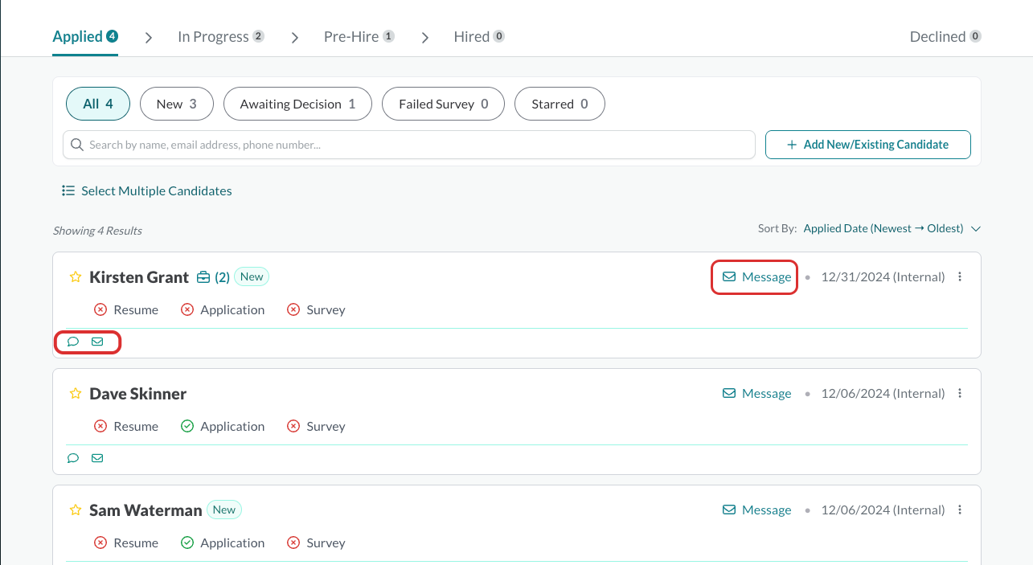Image resolution: width=1033 pixels, height=565 pixels.
Task: Open Kirsten Grant's briefcase jobs icon
Action: [x=203, y=277]
